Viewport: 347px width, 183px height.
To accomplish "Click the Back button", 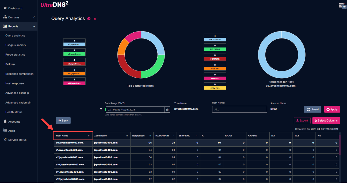I will click(63, 120).
